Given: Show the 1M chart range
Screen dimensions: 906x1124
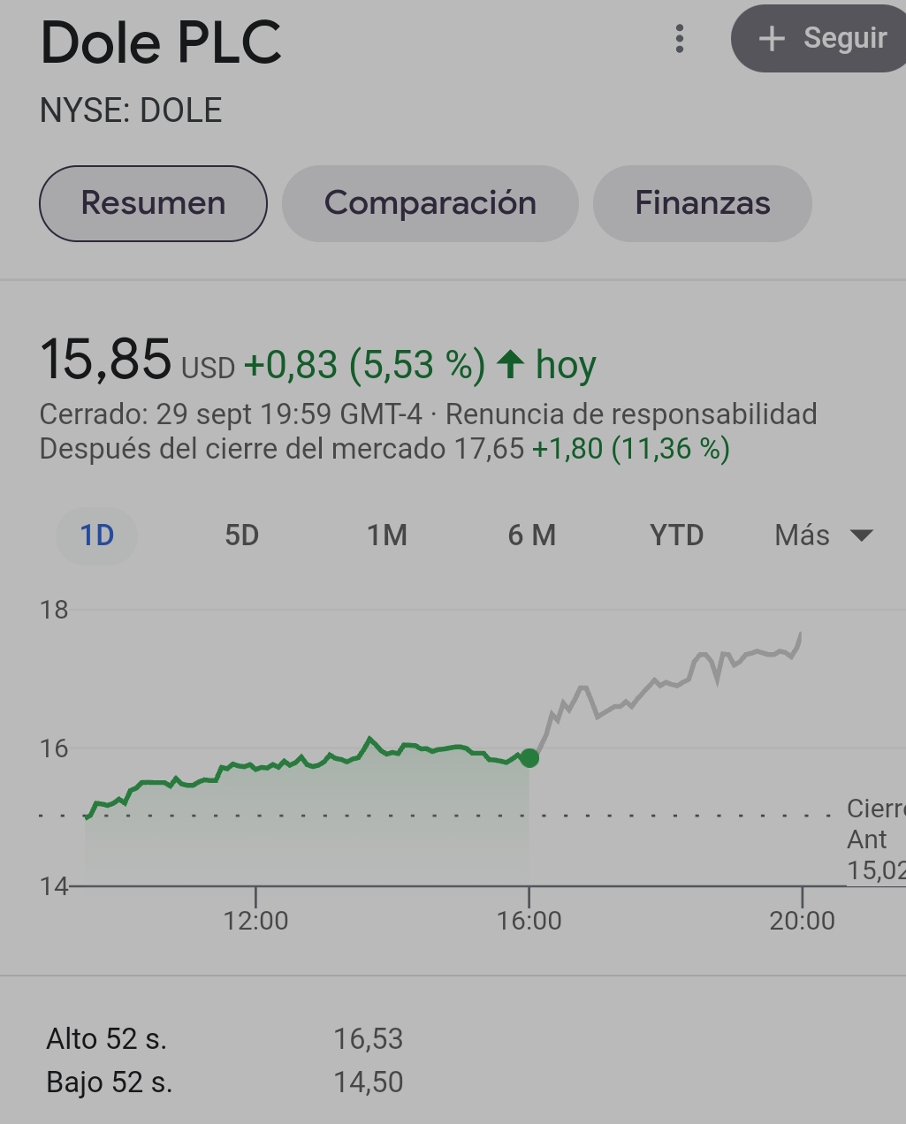Looking at the screenshot, I should (387, 535).
